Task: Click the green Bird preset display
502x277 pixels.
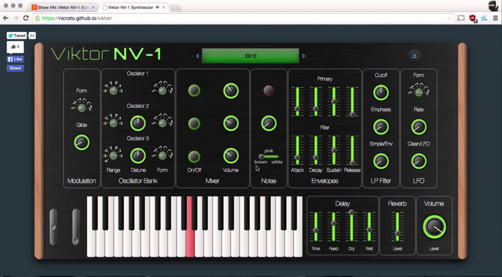Action: pos(250,56)
